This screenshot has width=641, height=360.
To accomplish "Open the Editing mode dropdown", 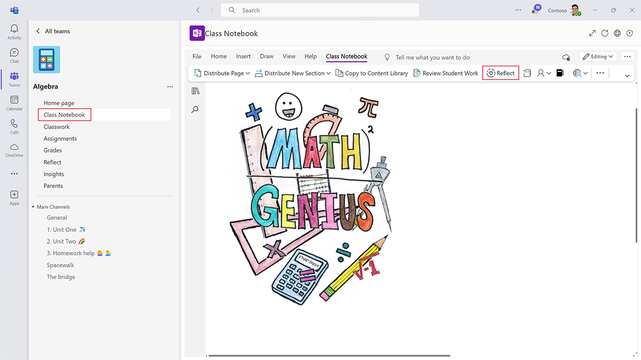I will point(598,56).
